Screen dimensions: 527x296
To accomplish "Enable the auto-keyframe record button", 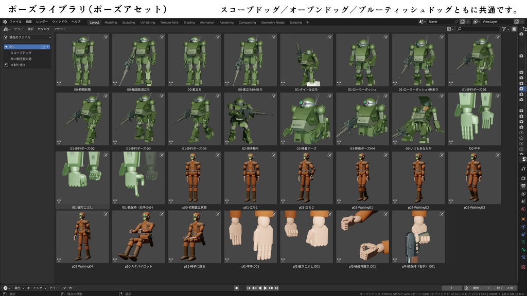I will 237,288.
